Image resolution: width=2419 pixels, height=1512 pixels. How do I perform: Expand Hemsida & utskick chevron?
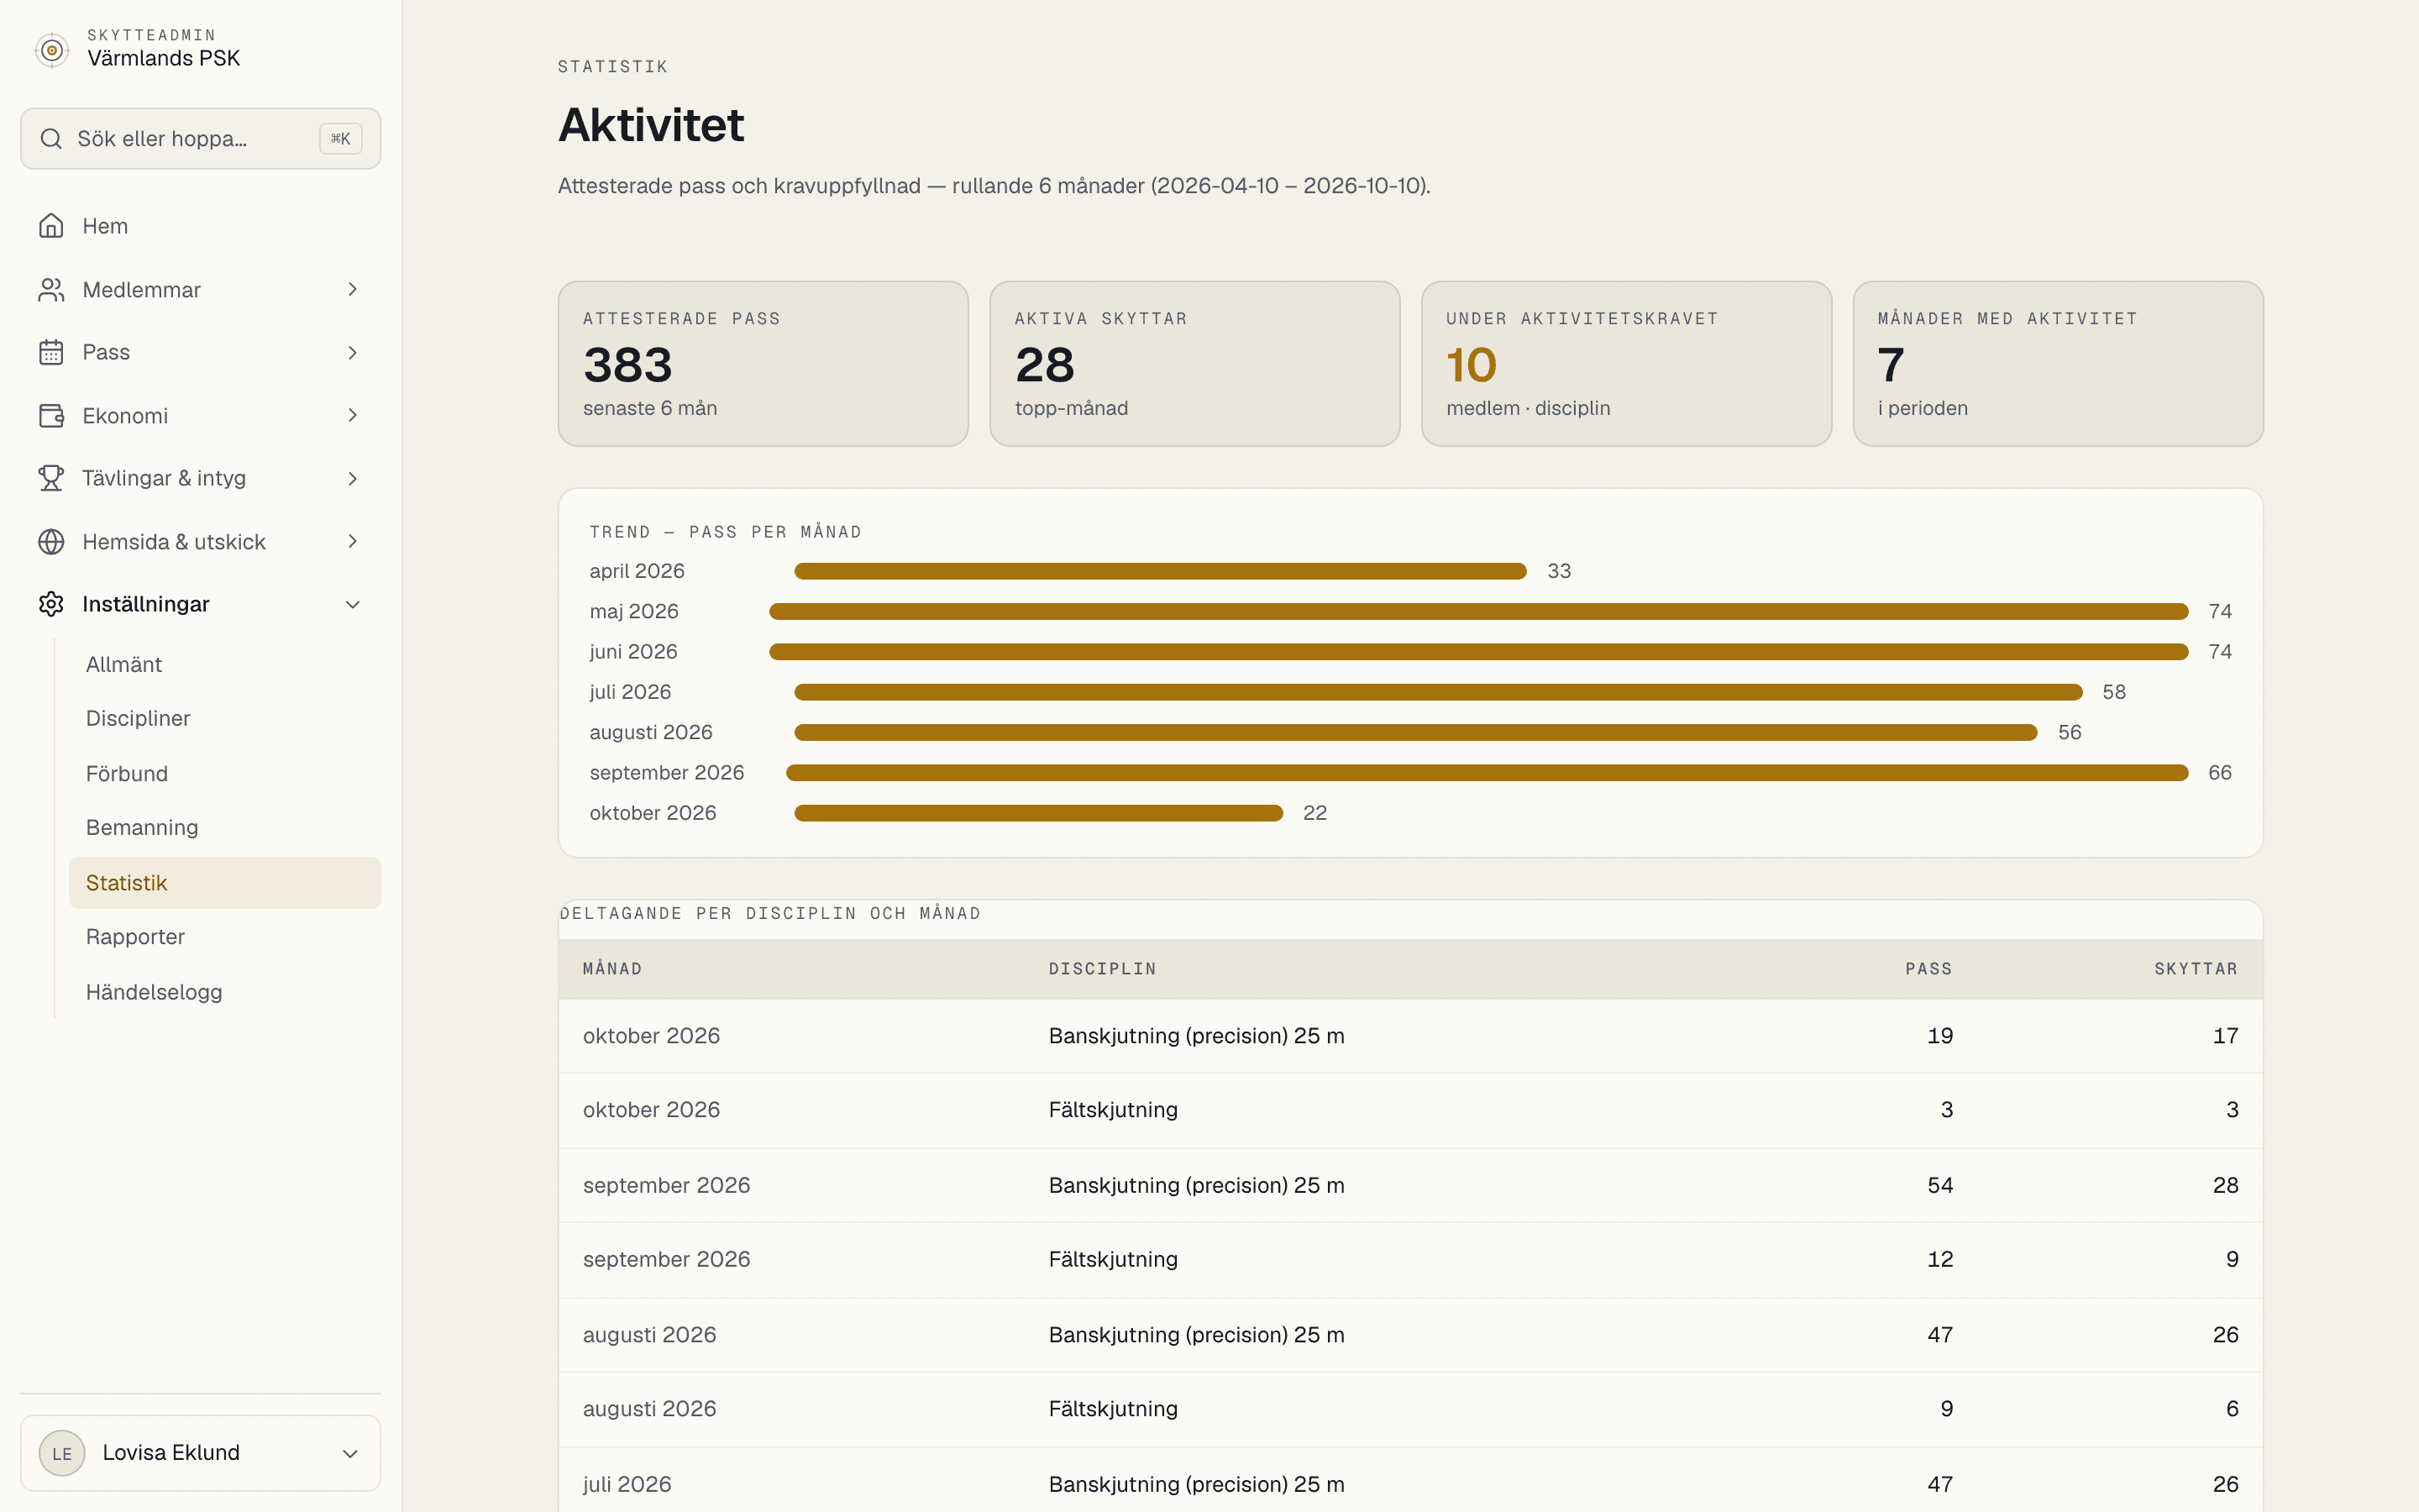(352, 542)
